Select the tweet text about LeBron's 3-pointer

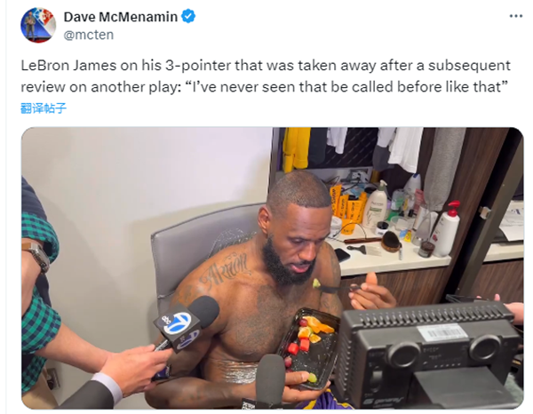(x=265, y=76)
